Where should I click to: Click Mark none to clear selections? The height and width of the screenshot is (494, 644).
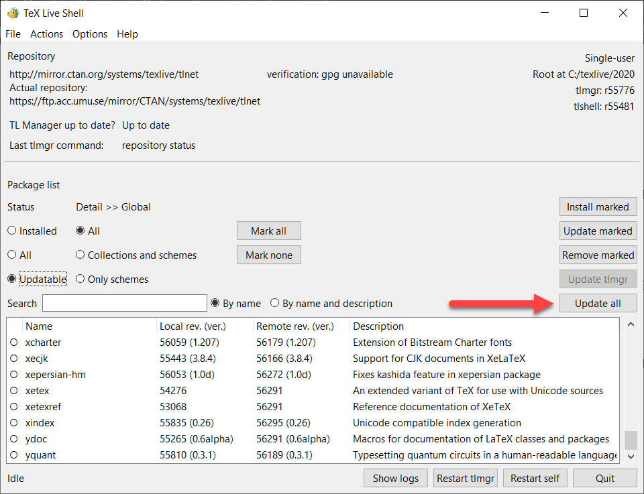coord(268,255)
